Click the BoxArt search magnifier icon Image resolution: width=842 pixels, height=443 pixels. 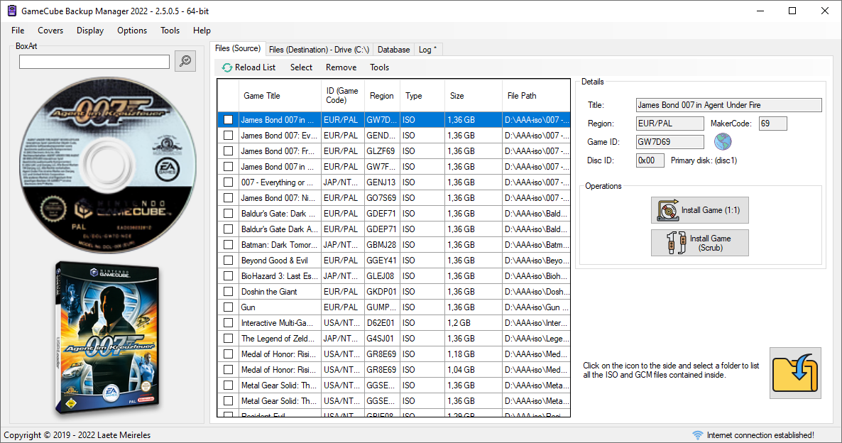(185, 60)
